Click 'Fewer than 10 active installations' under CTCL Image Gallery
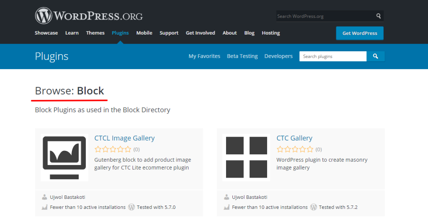Image resolution: width=428 pixels, height=223 pixels. point(88,207)
